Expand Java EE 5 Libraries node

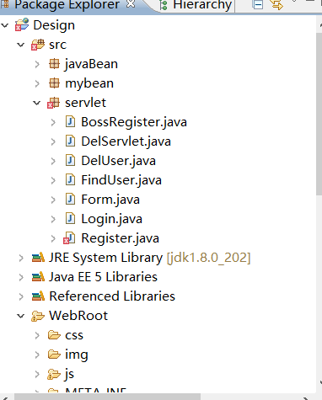click(x=21, y=277)
